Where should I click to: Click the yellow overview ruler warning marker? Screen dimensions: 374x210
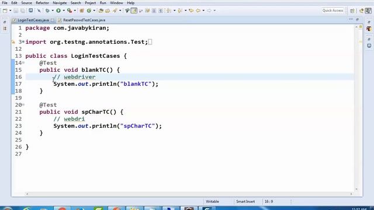361,41
